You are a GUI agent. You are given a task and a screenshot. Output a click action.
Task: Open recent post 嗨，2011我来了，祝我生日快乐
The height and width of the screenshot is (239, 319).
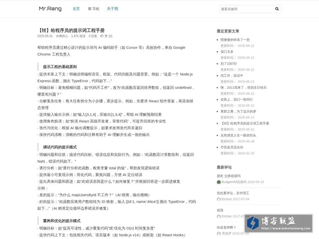click(x=244, y=88)
